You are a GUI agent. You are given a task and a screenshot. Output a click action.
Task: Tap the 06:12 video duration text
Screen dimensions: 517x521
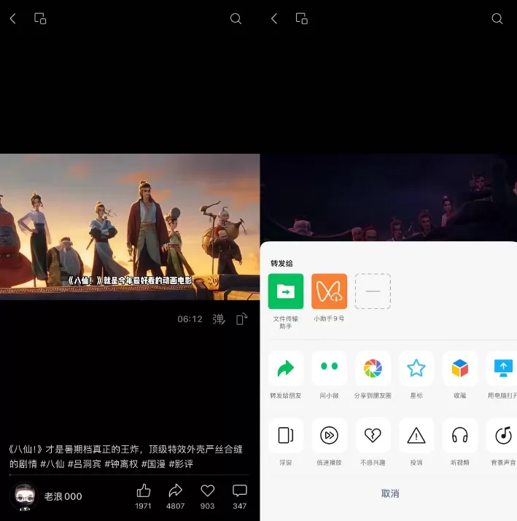click(190, 319)
